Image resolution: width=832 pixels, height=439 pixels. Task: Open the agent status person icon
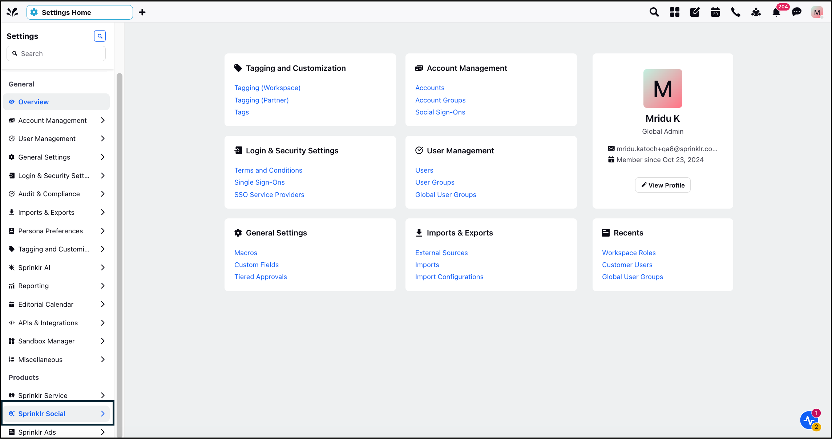click(756, 12)
